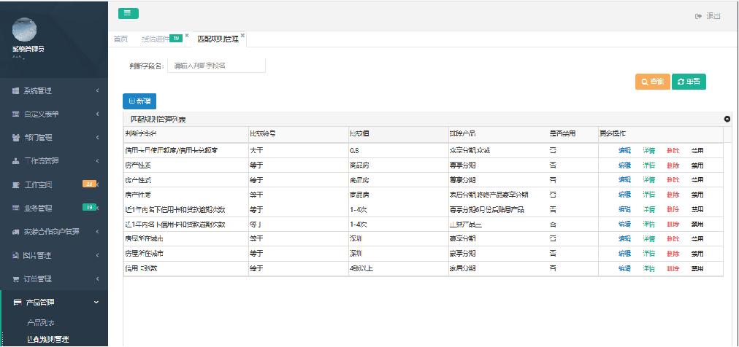Click the 订单管理 shopping cart icon
The image size is (739, 347).
15,279
